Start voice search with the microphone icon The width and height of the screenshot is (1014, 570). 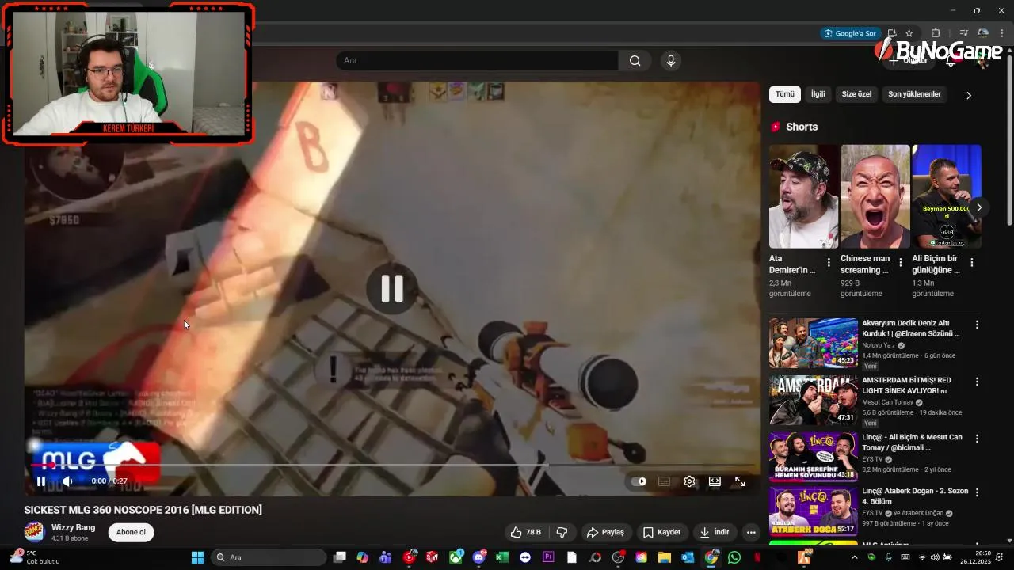coord(671,61)
